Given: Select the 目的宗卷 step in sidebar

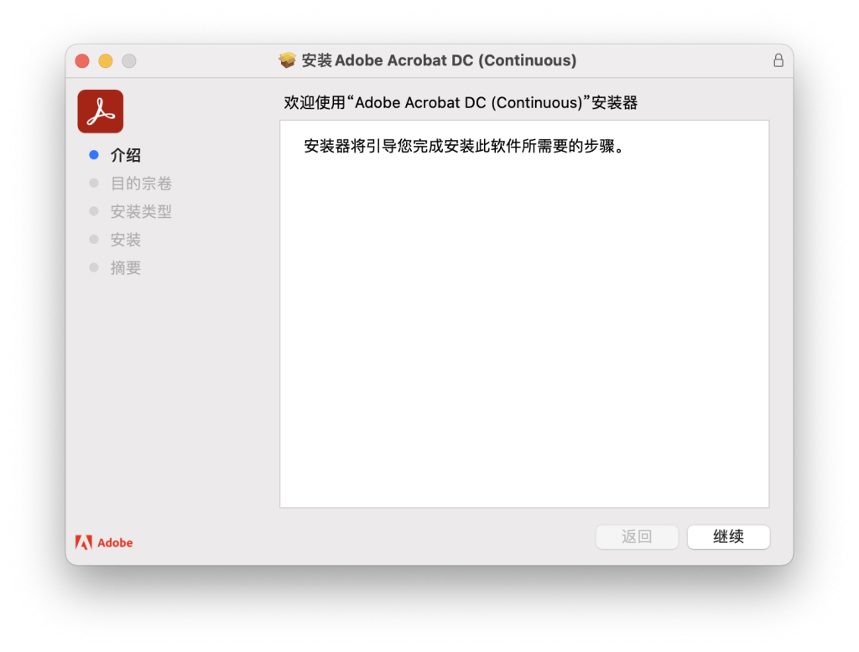Looking at the screenshot, I should [141, 184].
